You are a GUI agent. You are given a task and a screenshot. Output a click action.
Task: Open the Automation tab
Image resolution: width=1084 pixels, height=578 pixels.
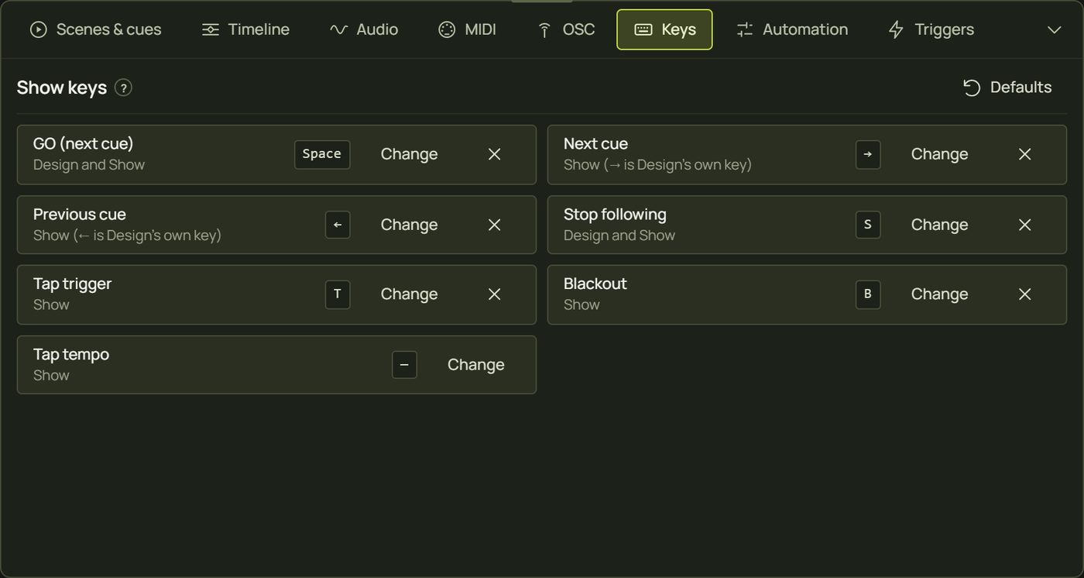pyautogui.click(x=792, y=29)
